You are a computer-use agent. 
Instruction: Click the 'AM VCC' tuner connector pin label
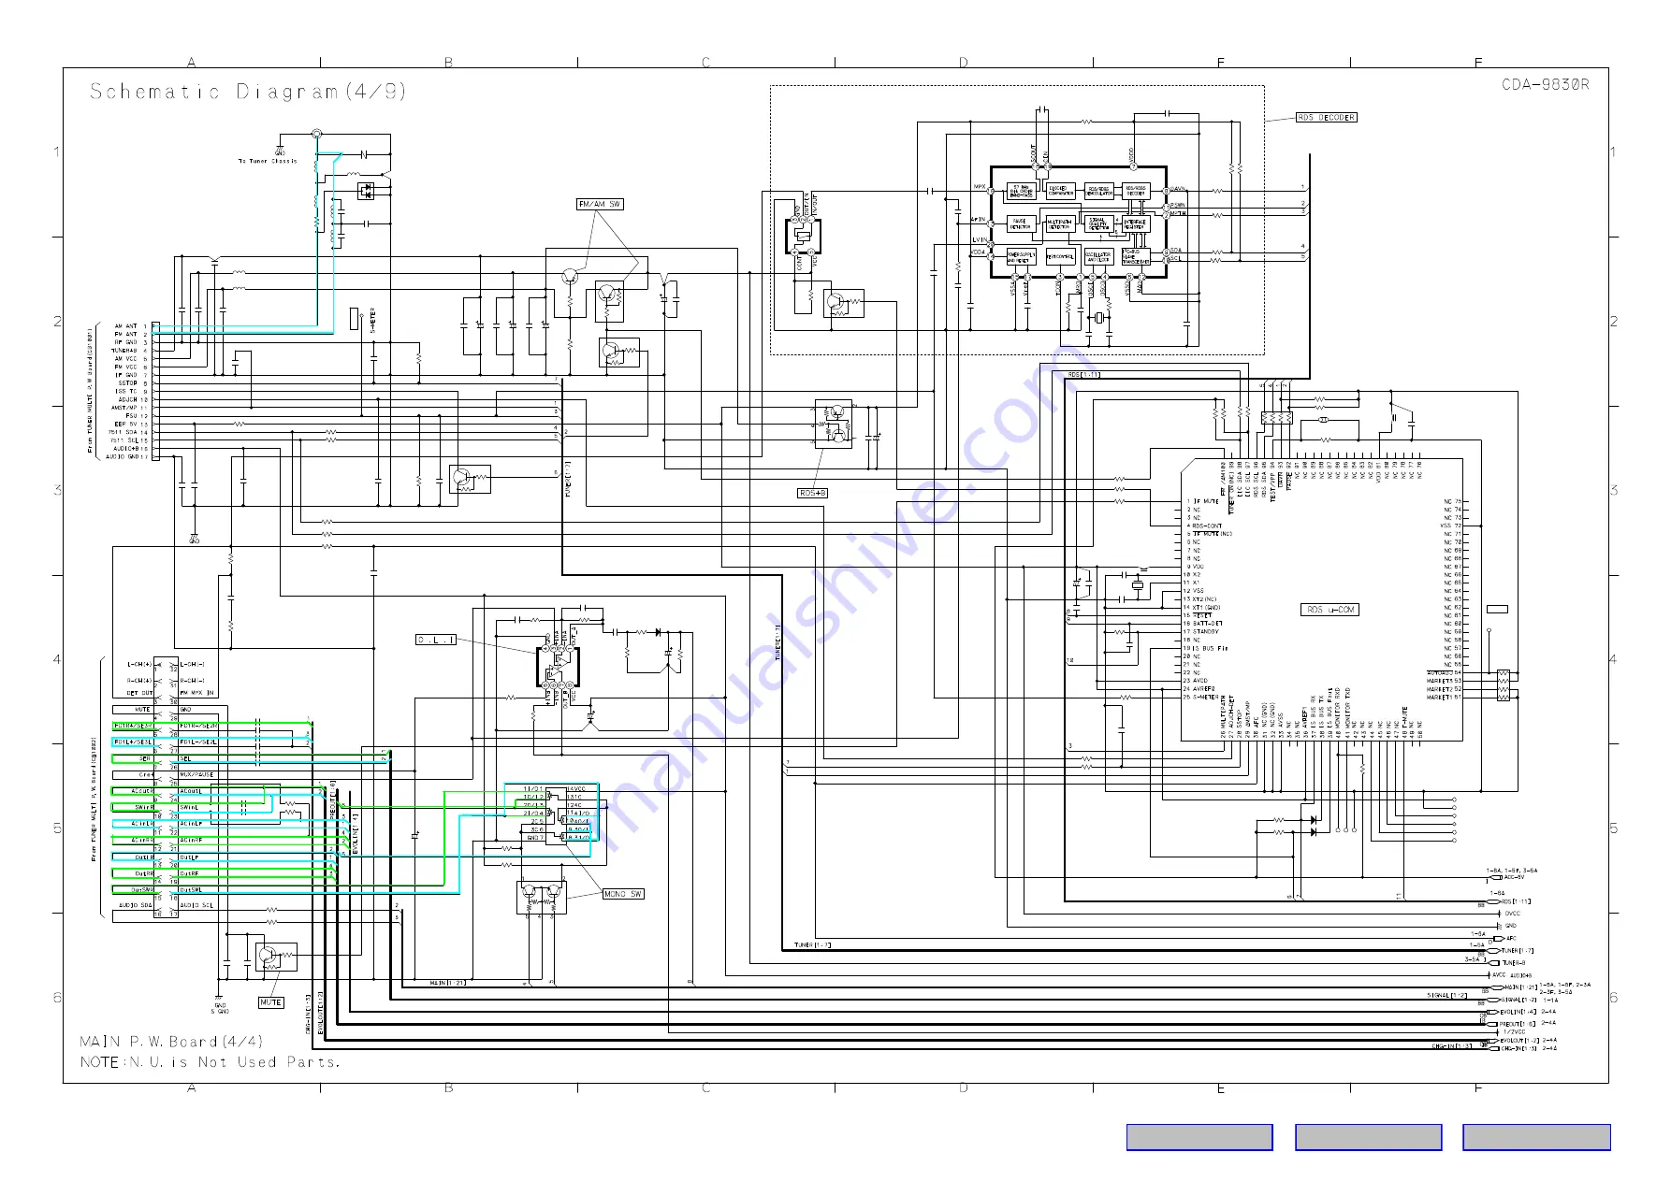pos(125,358)
